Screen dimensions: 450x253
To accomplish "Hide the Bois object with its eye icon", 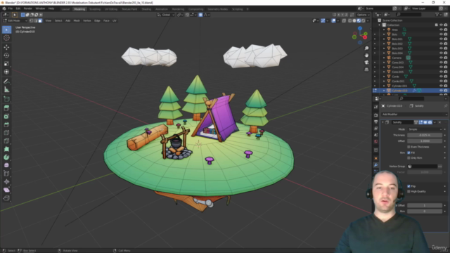I will click(441, 34).
